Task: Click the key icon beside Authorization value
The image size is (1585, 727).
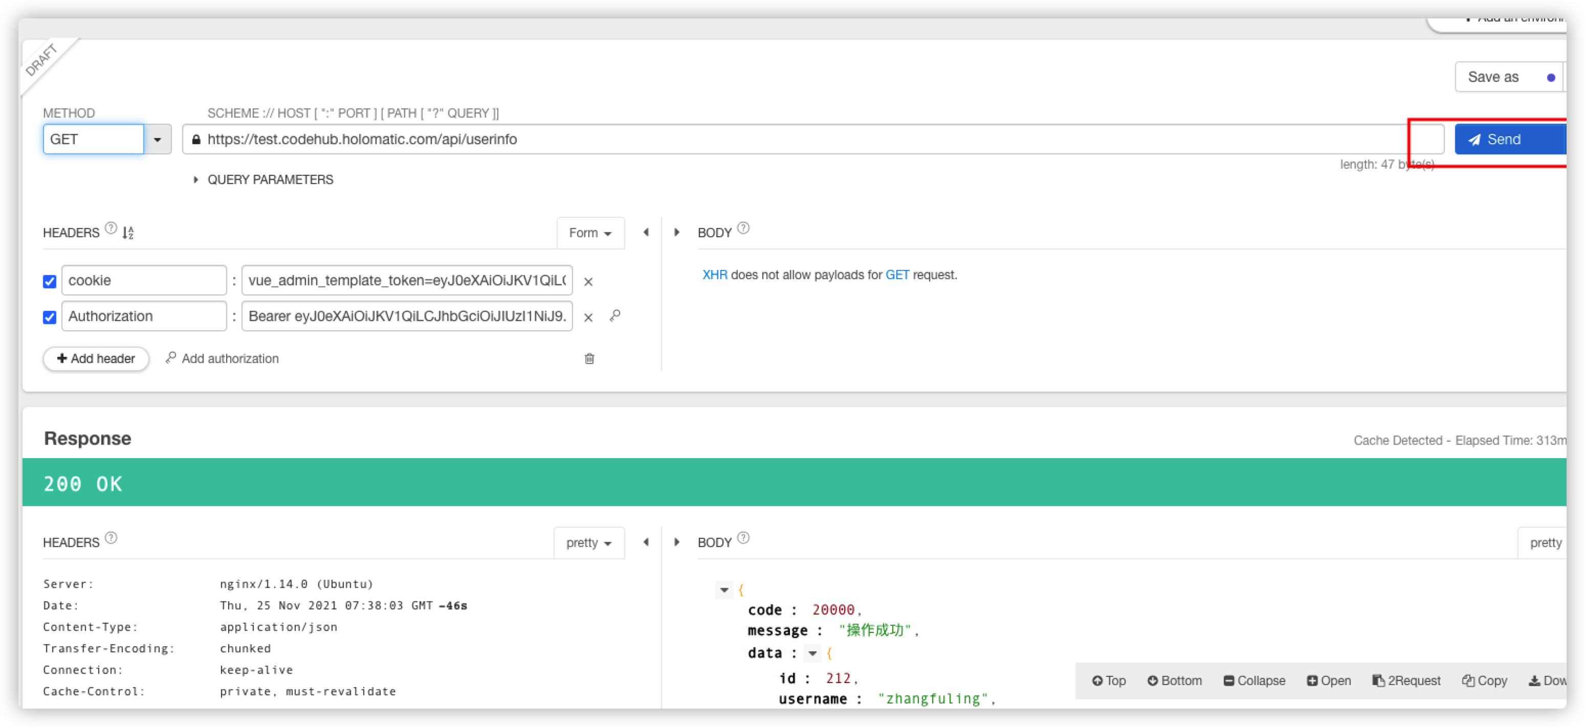Action: tap(614, 315)
